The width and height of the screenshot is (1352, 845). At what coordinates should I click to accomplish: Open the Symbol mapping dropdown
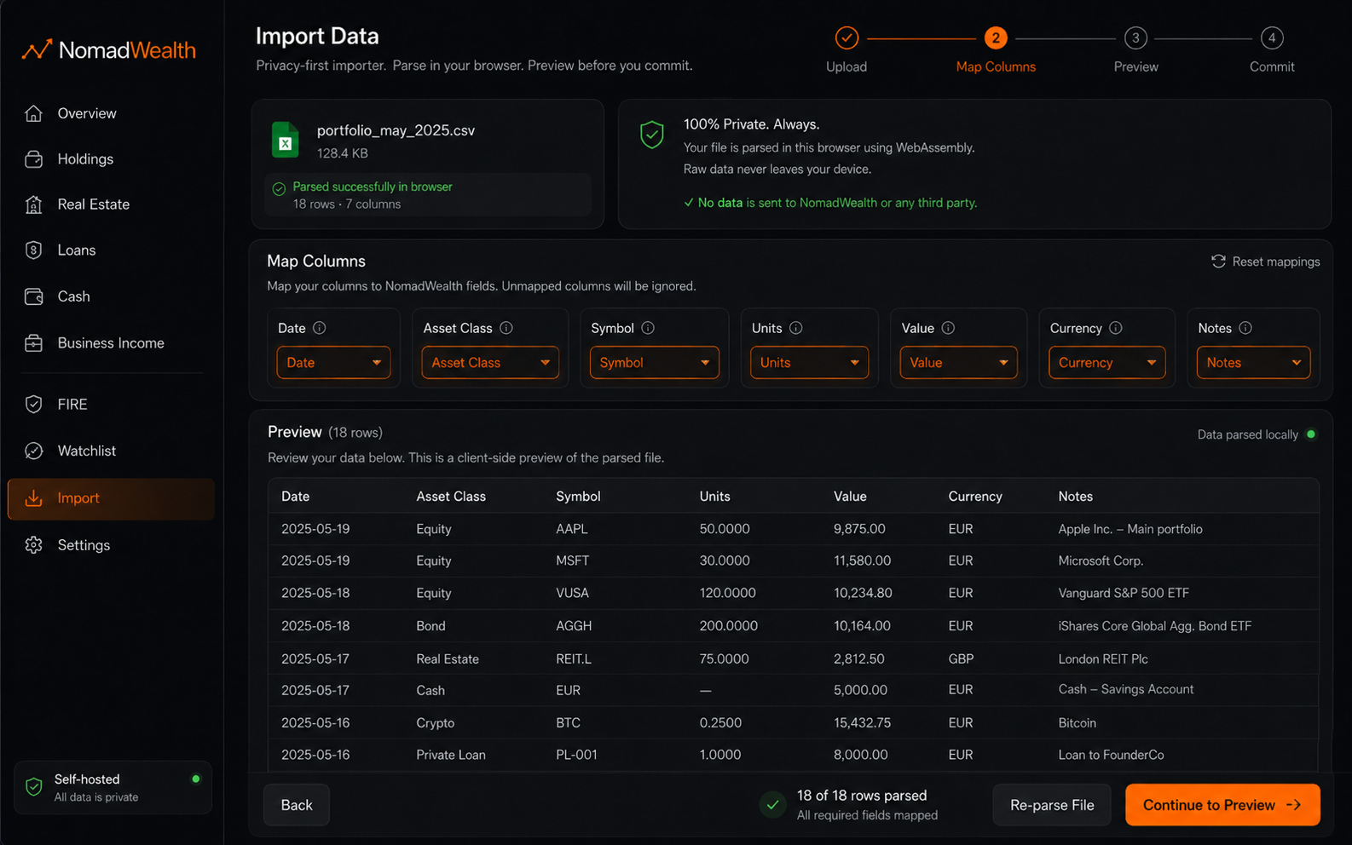click(654, 363)
